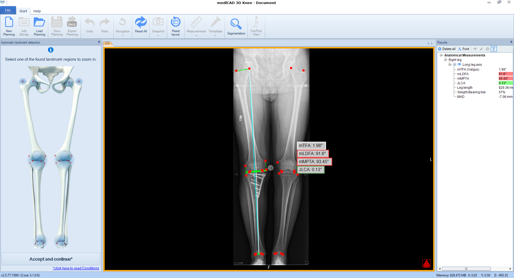Click the Snapshot camera icon
This screenshot has height=278, width=514.
pyautogui.click(x=158, y=23)
